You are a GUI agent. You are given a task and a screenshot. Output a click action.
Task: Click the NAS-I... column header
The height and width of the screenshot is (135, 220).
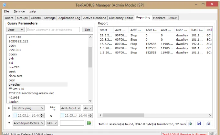point(197,30)
